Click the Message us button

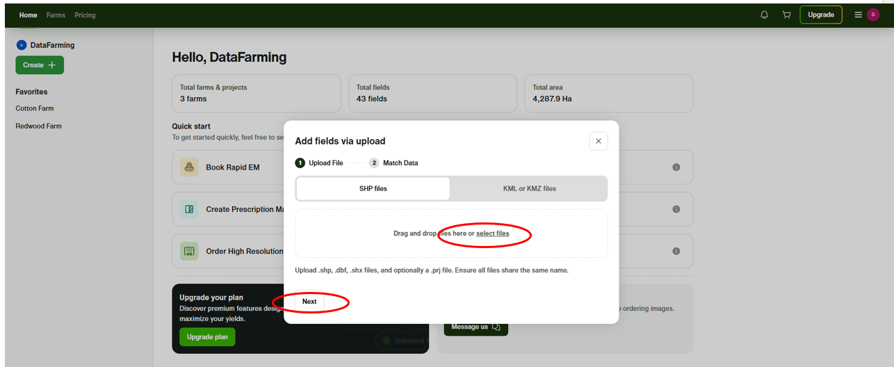[476, 327]
